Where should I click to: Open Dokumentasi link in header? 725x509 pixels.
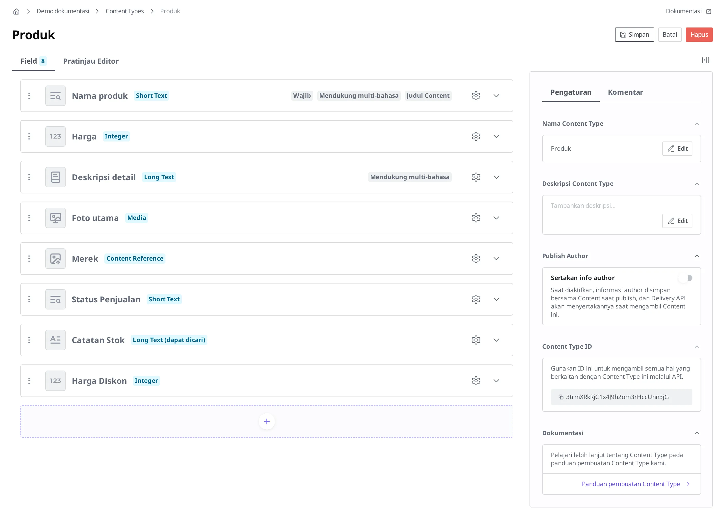pyautogui.click(x=688, y=11)
